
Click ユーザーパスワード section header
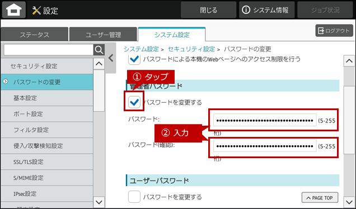232,180
